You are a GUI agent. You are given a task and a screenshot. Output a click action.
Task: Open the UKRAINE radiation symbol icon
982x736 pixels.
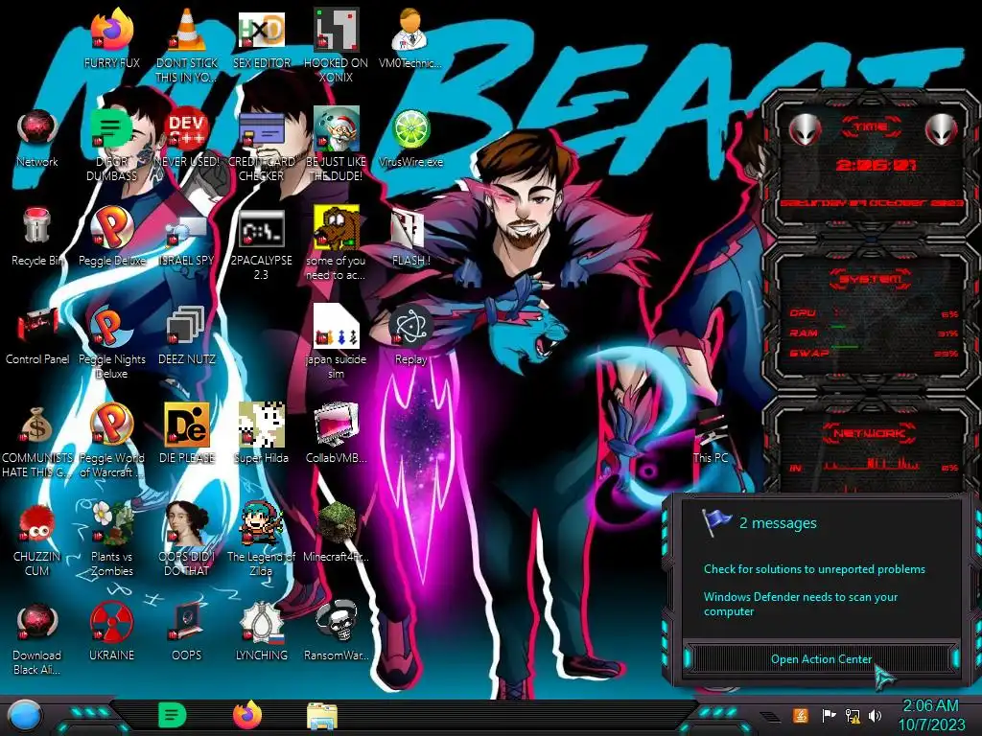point(111,621)
